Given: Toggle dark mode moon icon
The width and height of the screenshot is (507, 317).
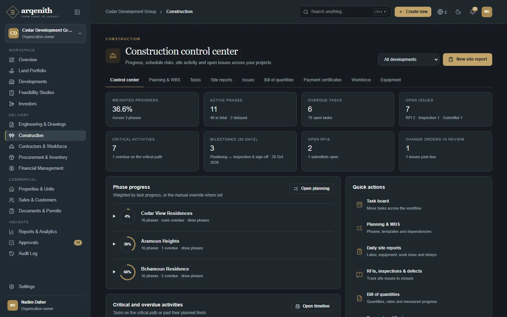Looking at the screenshot, I should coord(458,12).
